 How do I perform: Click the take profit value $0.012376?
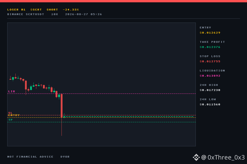click(210, 47)
